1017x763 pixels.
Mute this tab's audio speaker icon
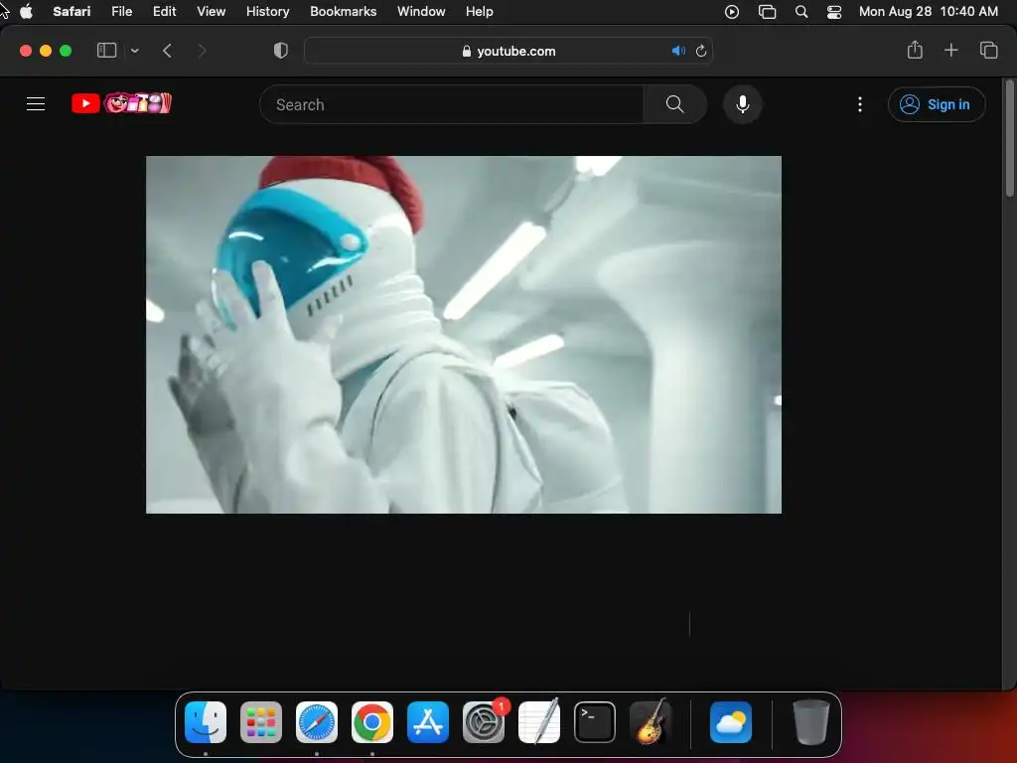pyautogui.click(x=678, y=51)
